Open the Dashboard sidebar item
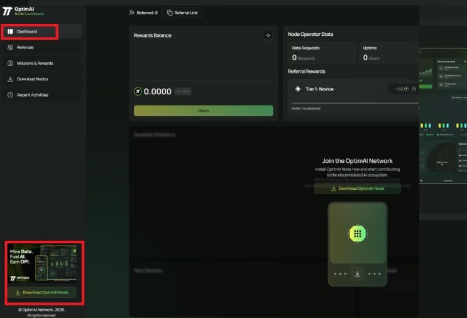467x318 pixels. (41, 31)
